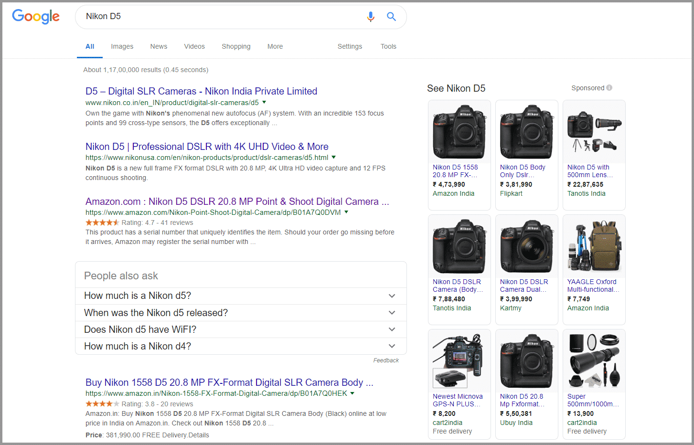Open dropdown arrow beside nikon.co.in URL

pos(264,102)
